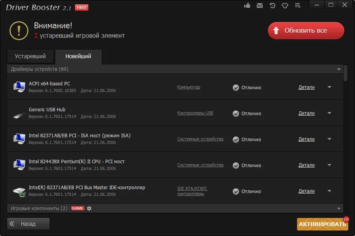Open dropdown arrow for Intel 82443BX row
355x236 pixels.
pyautogui.click(x=329, y=165)
